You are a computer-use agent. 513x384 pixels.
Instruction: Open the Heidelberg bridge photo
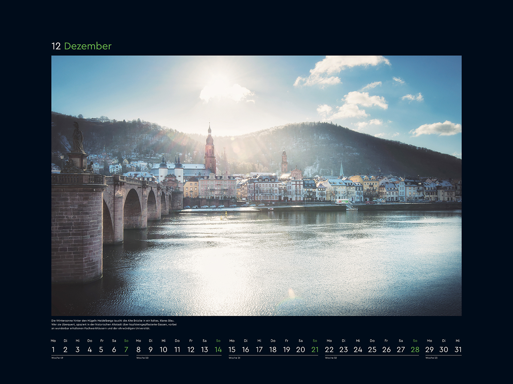coord(256,185)
